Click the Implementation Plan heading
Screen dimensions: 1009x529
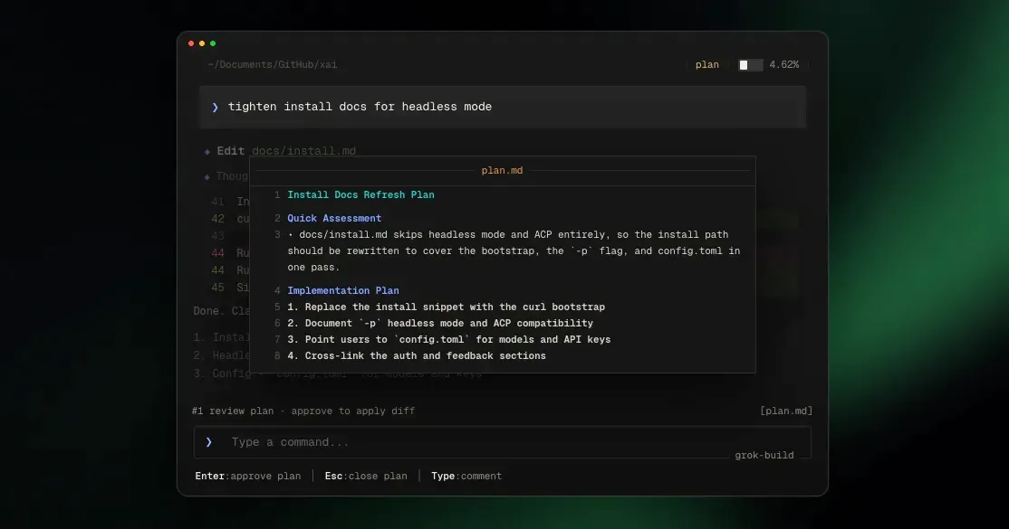[343, 290]
